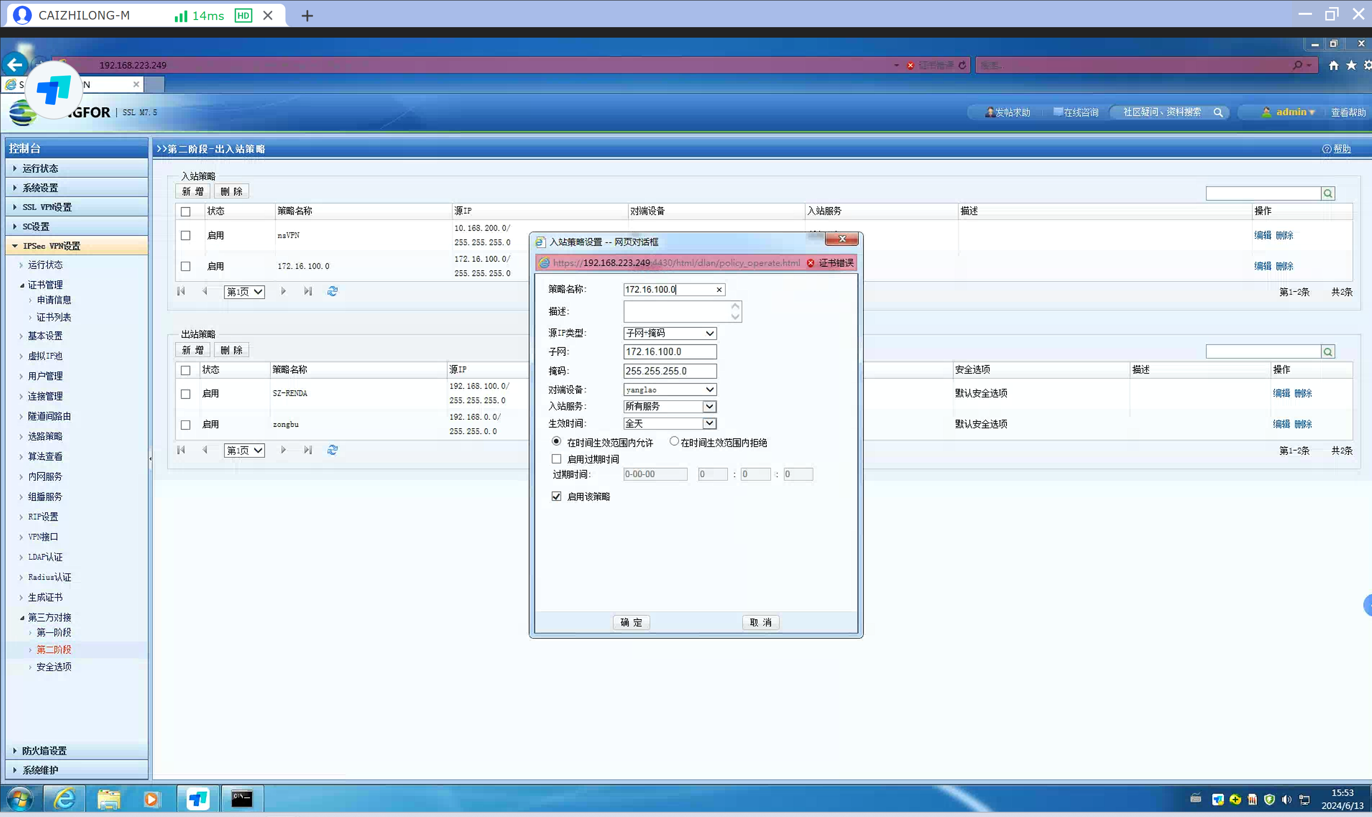
Task: Open the source IP type dropdown
Action: (670, 333)
